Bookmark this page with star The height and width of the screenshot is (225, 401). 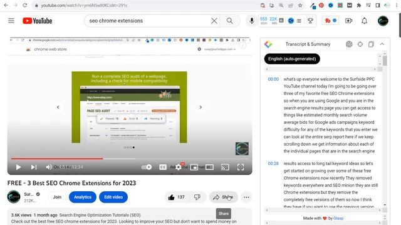300,5
